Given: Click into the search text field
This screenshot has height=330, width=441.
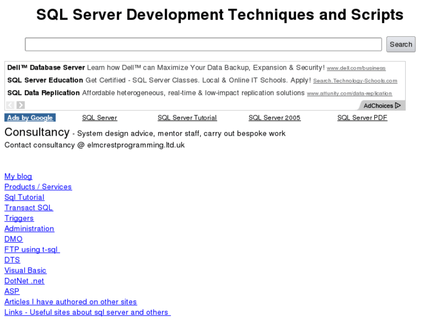Looking at the screenshot, I should (203, 44).
